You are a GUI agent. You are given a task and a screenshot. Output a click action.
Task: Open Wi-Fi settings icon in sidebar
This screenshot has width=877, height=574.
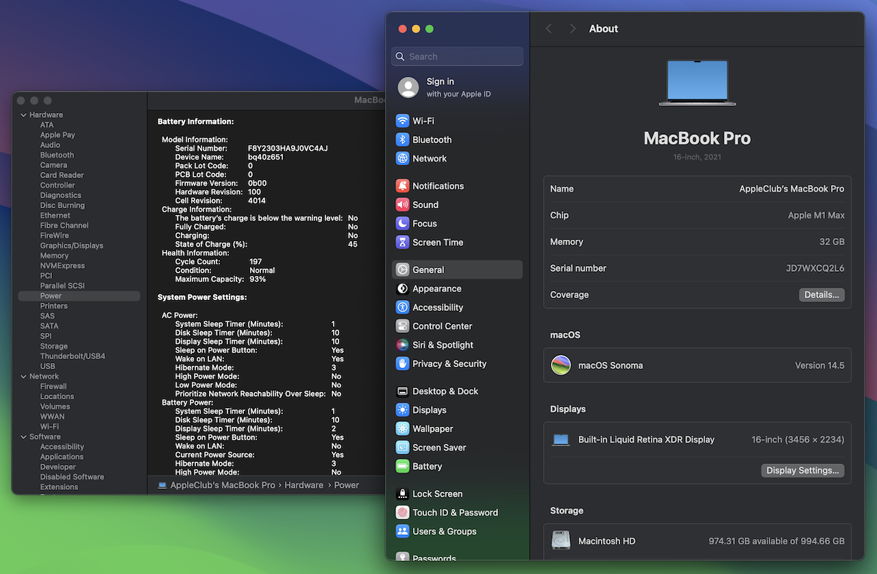tap(402, 121)
